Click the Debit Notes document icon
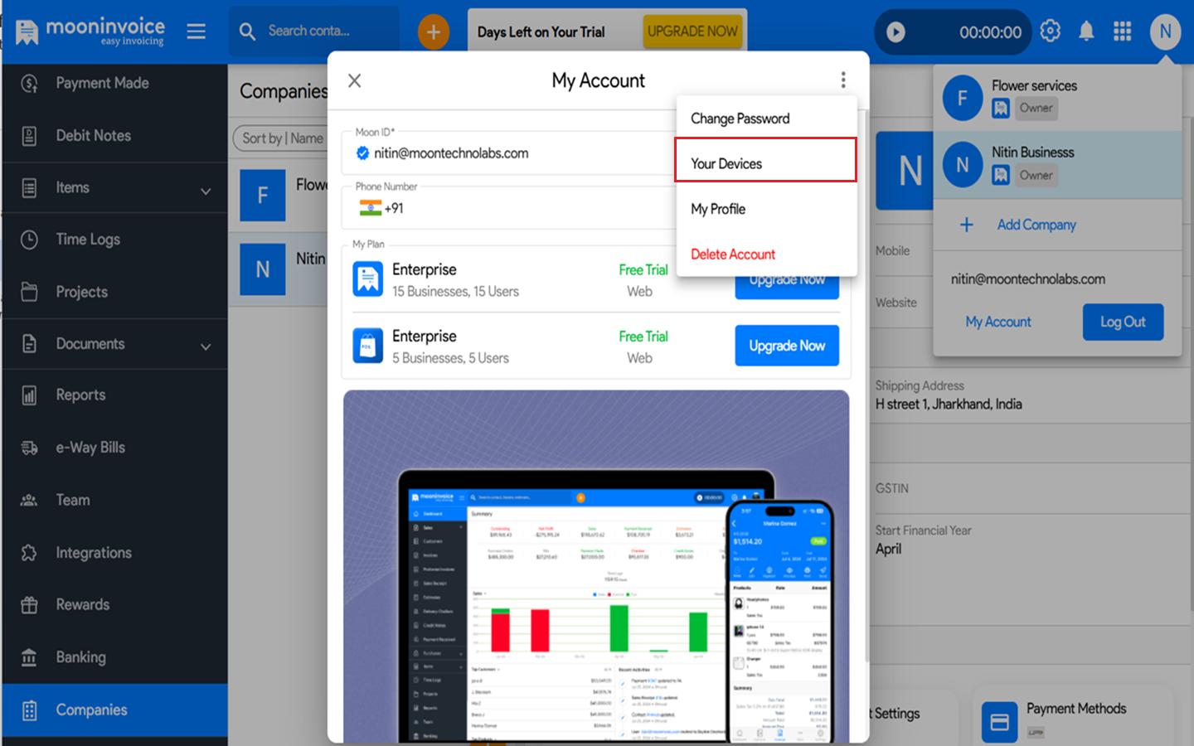Screen dimensions: 1194x746 [29, 136]
